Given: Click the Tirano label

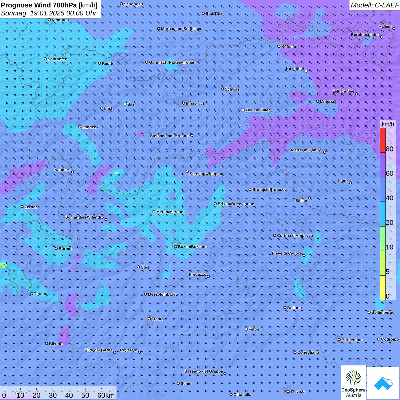Looking at the screenshot, I should 40,294.
